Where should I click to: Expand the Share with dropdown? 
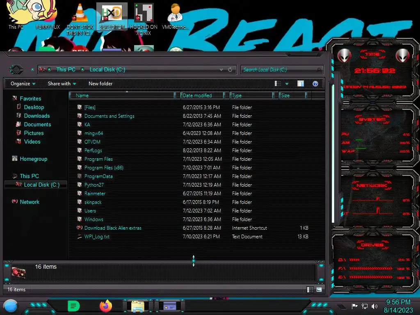click(x=62, y=84)
